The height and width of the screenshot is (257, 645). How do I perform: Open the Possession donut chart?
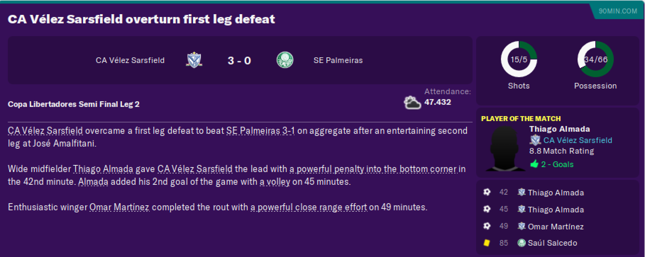(x=595, y=59)
